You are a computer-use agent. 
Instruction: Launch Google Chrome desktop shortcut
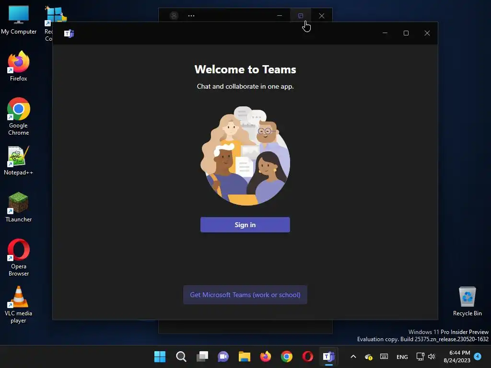tap(19, 116)
